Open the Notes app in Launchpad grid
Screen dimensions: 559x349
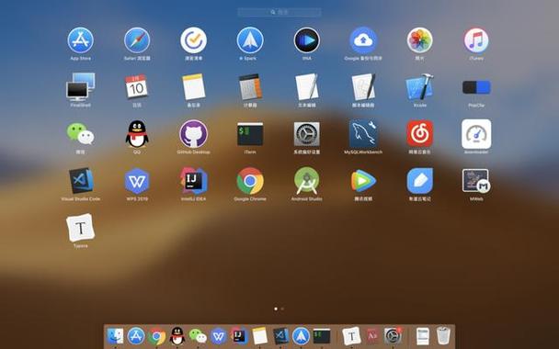194,87
